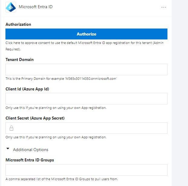
Task: Open the three-dot more options menu
Action: (164, 7)
